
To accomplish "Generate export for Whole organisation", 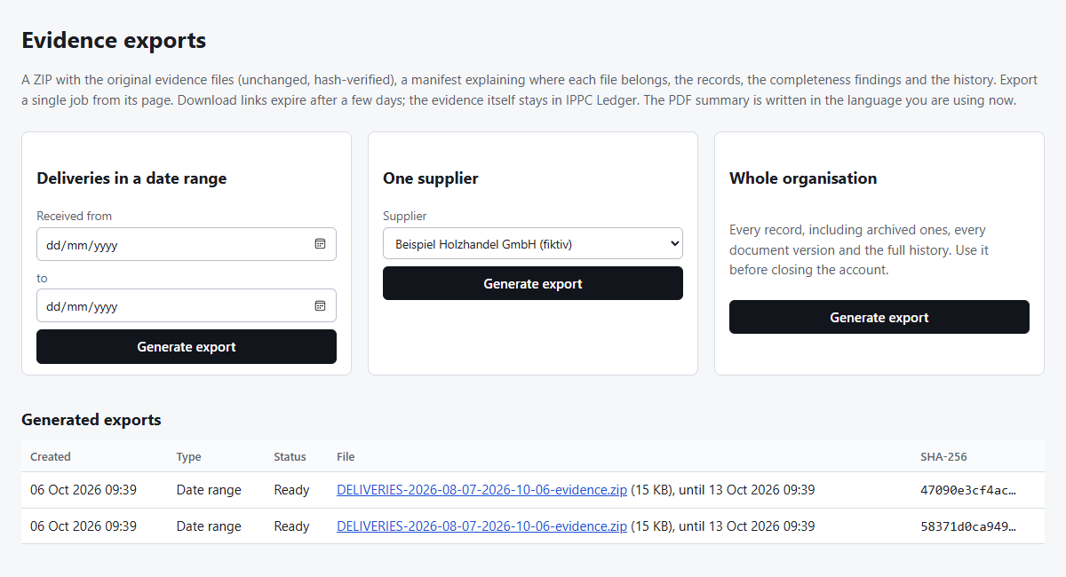I will [879, 318].
